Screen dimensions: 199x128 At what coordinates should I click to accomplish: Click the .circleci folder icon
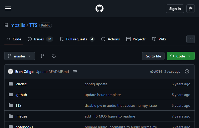tap(11, 84)
